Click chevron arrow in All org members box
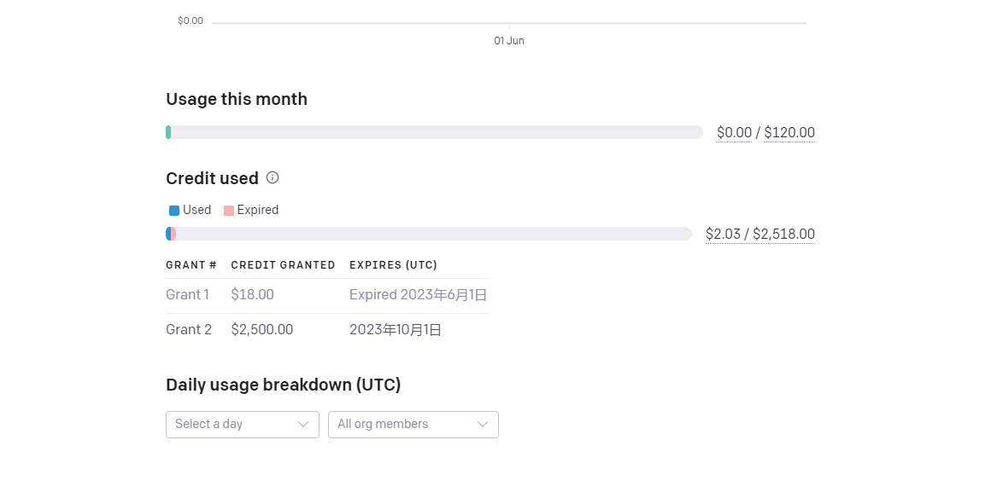 pyautogui.click(x=483, y=424)
